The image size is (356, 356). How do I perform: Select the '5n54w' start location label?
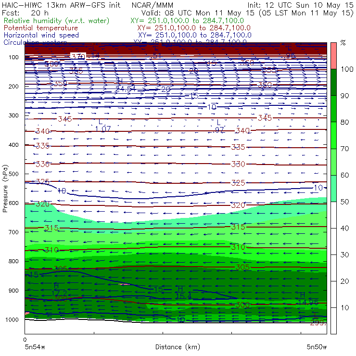(x=35, y=347)
